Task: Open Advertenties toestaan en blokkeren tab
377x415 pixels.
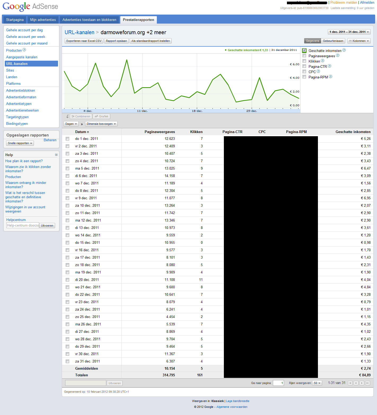Action: [89, 20]
